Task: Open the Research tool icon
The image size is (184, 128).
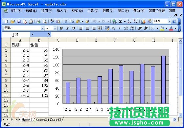Action: 58,22
